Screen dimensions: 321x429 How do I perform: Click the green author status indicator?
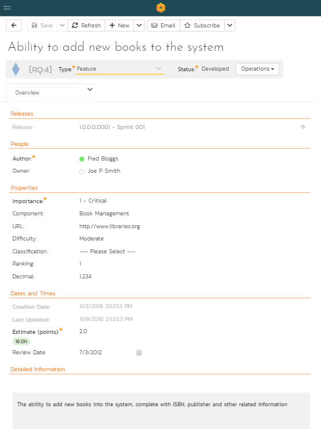click(82, 159)
